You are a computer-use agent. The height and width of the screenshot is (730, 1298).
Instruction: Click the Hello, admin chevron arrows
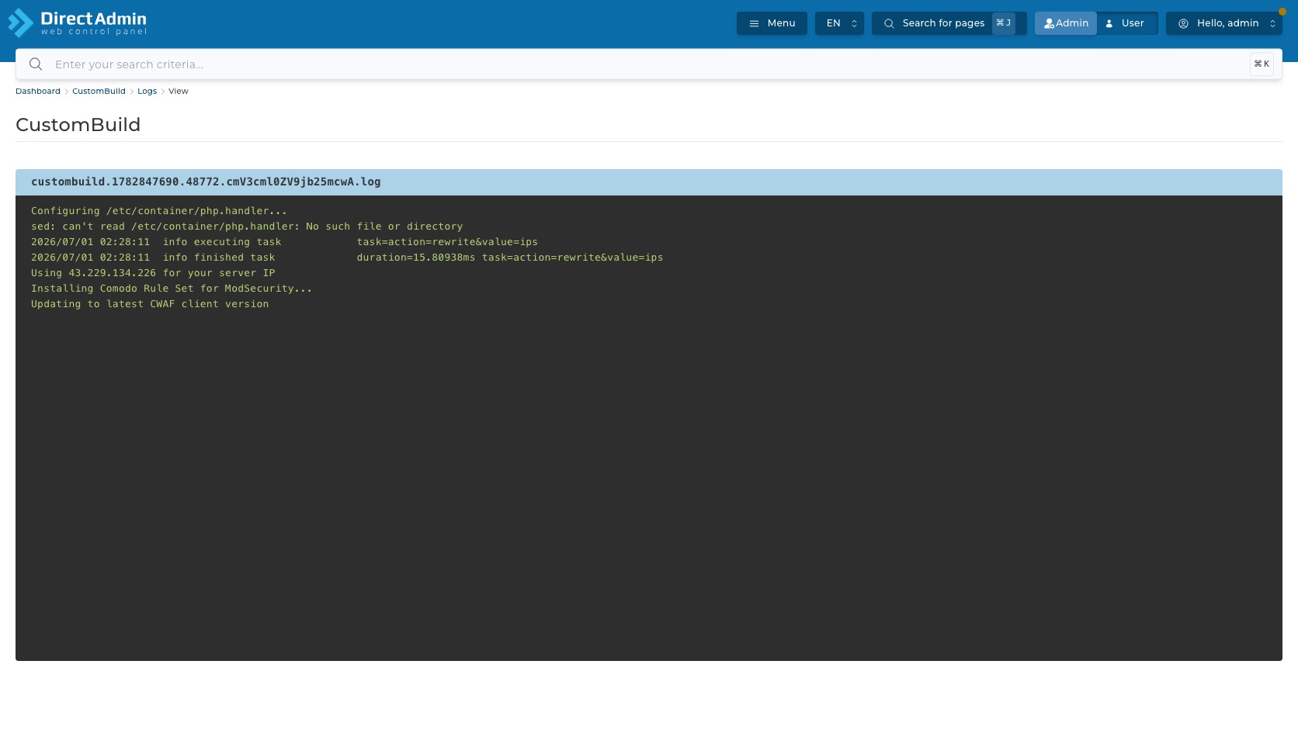(1272, 23)
